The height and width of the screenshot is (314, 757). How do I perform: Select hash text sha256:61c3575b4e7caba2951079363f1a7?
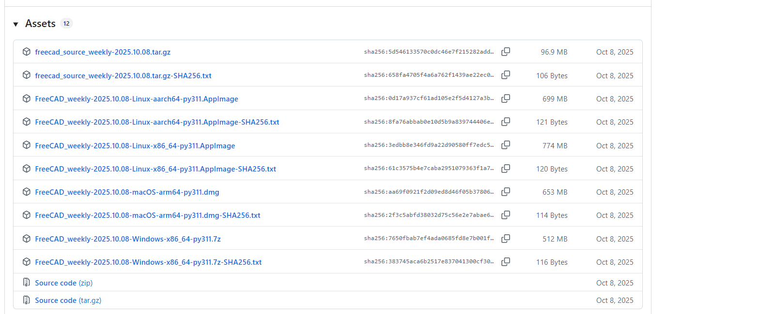pyautogui.click(x=429, y=169)
